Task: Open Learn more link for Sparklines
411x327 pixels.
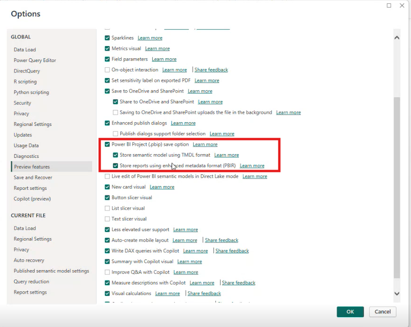Action: (x=150, y=38)
